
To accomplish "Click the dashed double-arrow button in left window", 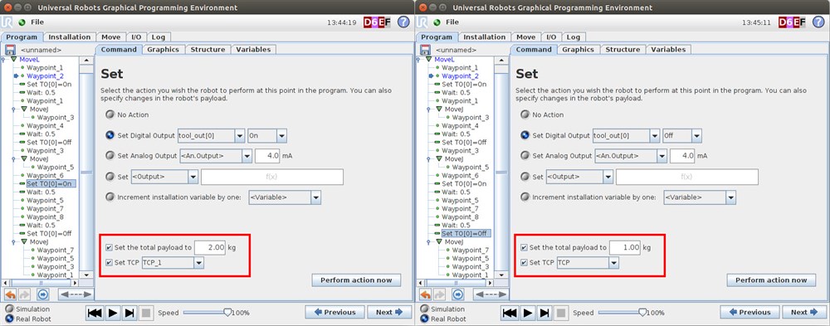I will 76,294.
